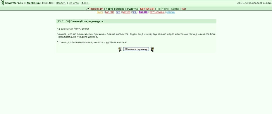Click the Квест shortcut link

point(100,12)
